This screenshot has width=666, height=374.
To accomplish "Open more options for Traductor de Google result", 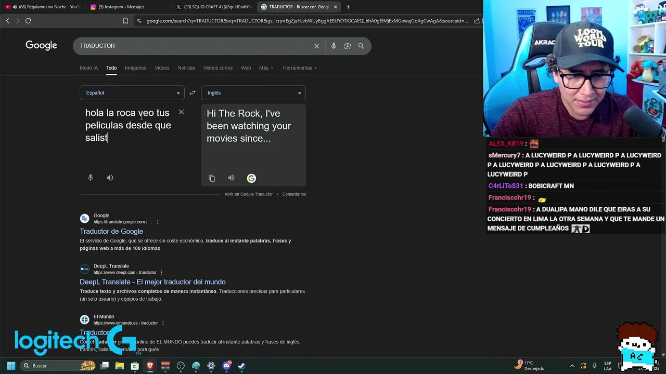I will 158,222.
